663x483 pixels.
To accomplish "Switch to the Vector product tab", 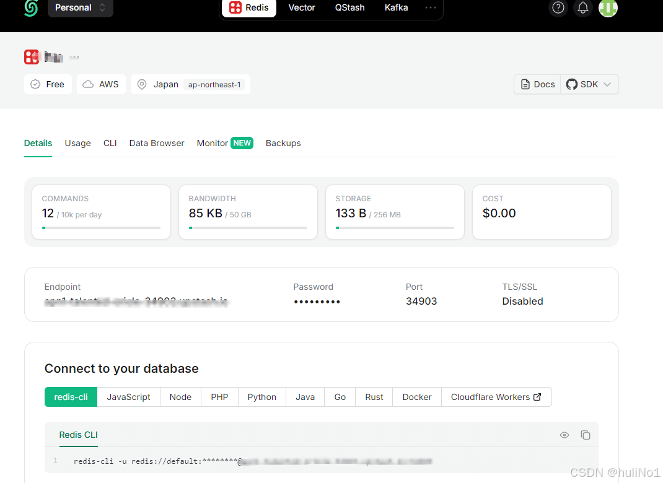I will (x=302, y=7).
